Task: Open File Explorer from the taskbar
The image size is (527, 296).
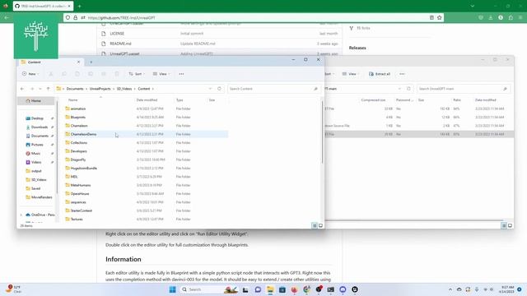Action: [x=270, y=289]
